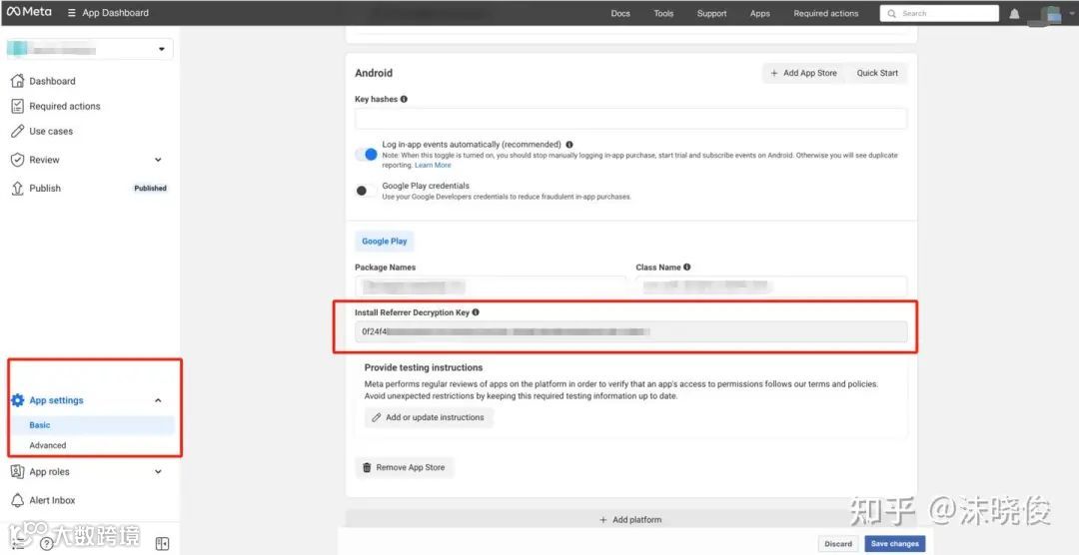Toggle Log in-app events automatically switch
Viewport: 1079px width, 555px height.
pyautogui.click(x=367, y=155)
